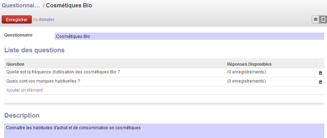Image resolution: width=327 pixels, height=138 pixels.
Task: Switch to list view icon
Action: [x=315, y=20]
